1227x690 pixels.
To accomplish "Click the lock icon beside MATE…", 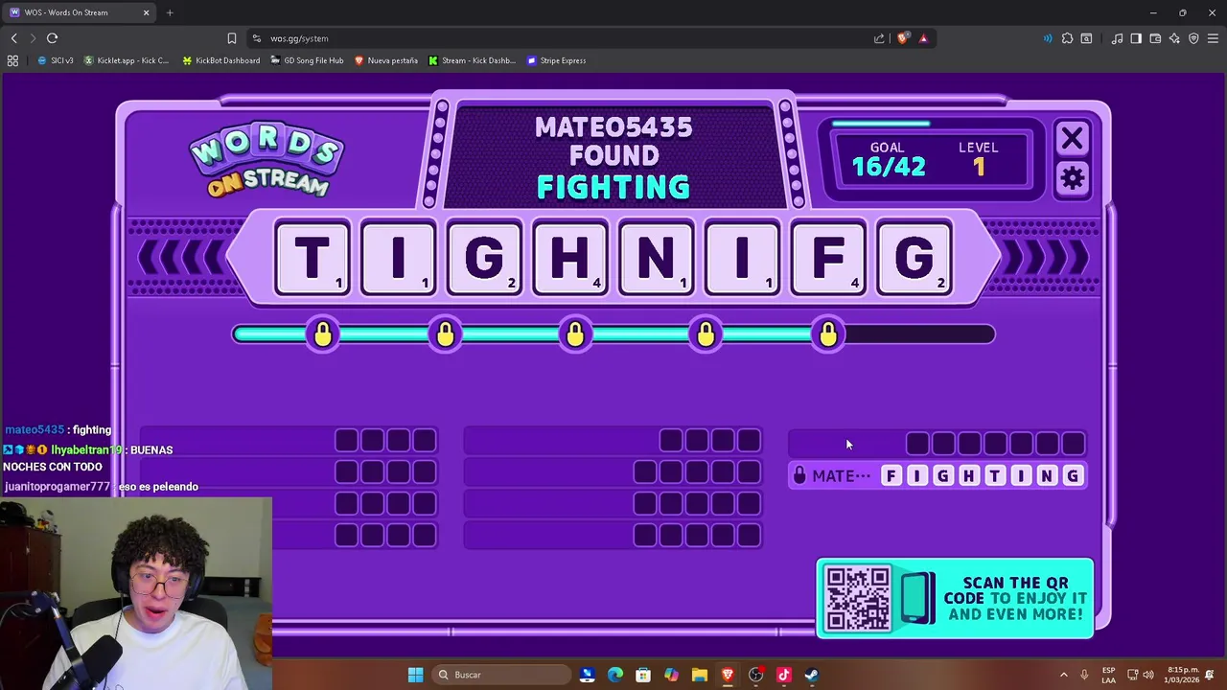I will click(799, 475).
